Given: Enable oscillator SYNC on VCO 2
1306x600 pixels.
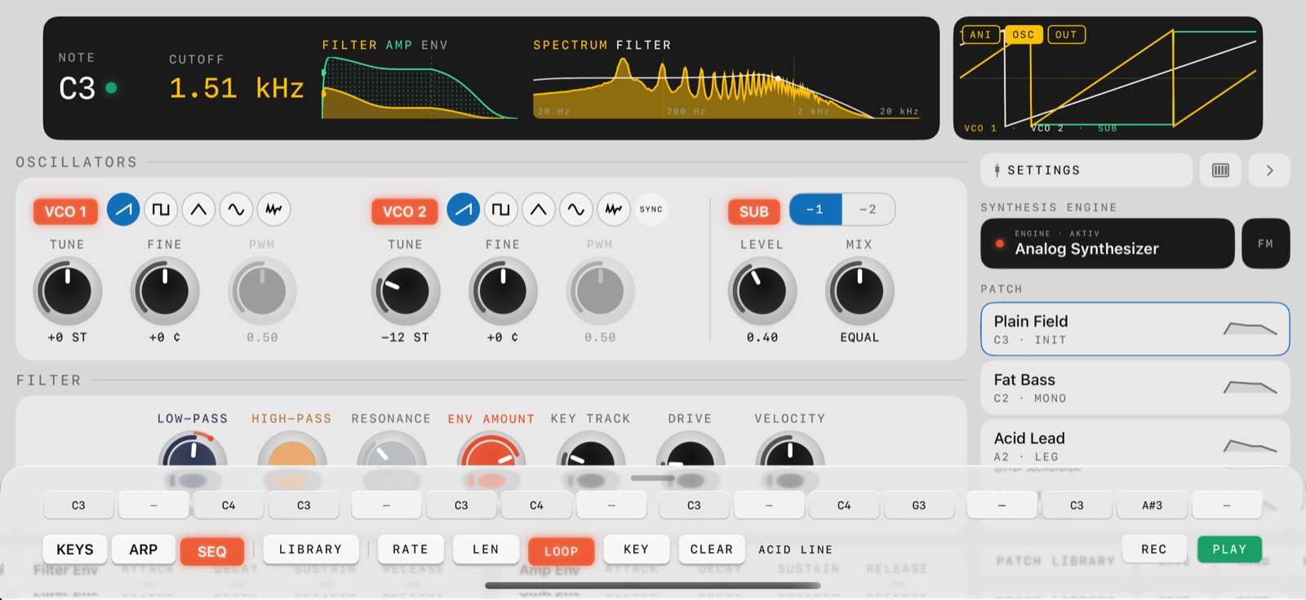Looking at the screenshot, I should click(651, 210).
